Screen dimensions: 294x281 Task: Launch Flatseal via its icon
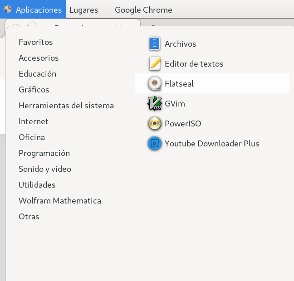[x=155, y=84]
